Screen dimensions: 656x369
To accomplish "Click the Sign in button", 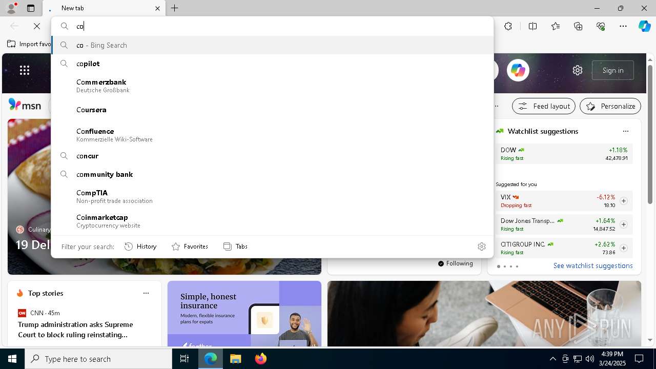I will coord(613,70).
